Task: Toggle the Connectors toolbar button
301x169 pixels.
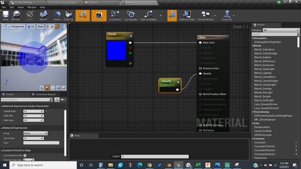Action: tap(83, 15)
